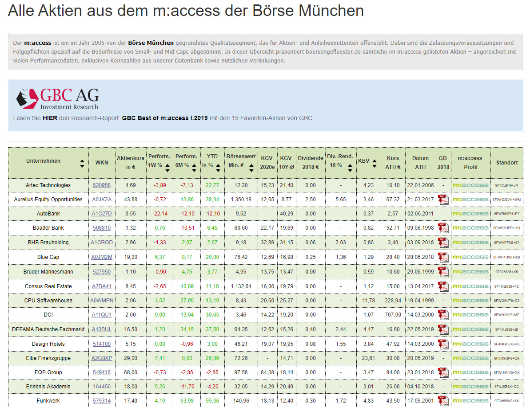Open Consus Real Estate PDF annual report
Screen dimensions: 530x407
click(443, 286)
